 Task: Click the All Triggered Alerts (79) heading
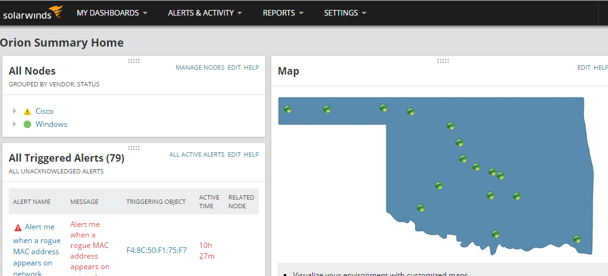pyautogui.click(x=67, y=158)
